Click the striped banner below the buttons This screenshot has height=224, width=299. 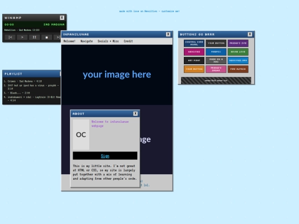[x=216, y=80]
